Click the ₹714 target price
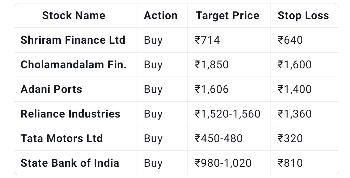This screenshot has width=350, height=178. pos(207,40)
